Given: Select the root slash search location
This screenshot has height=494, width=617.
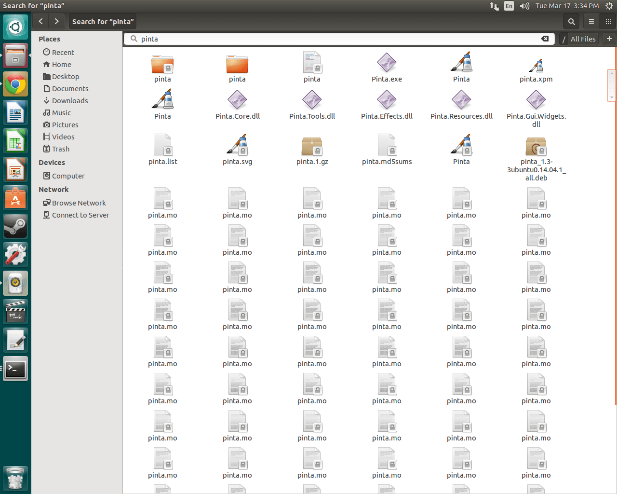Looking at the screenshot, I should (564, 39).
